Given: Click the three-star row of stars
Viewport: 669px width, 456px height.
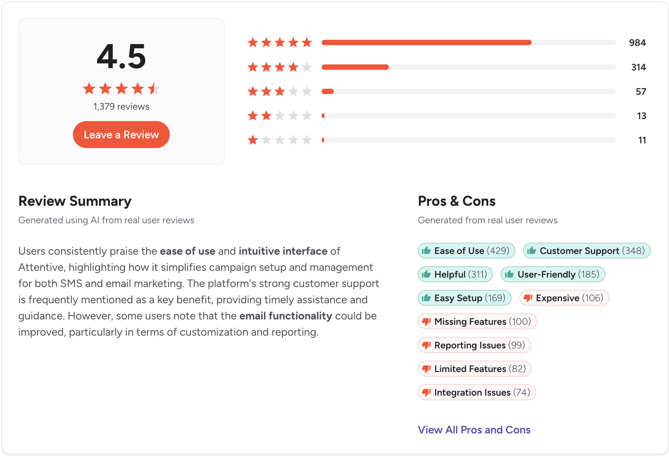Looking at the screenshot, I should [x=279, y=91].
